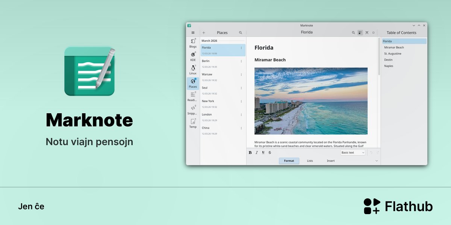
Task: Toggle the source code braces icon
Action: coord(373,33)
